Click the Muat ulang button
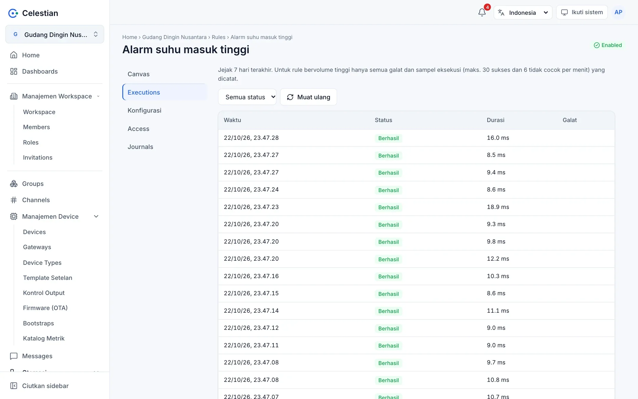This screenshot has height=399, width=638. point(308,97)
